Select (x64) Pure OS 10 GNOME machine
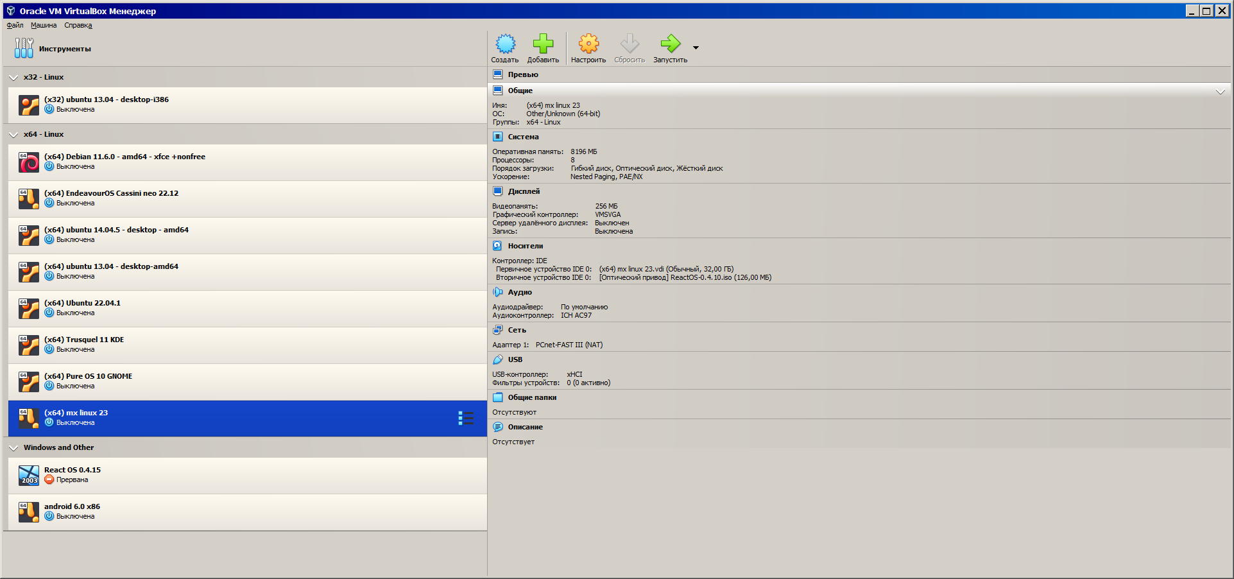This screenshot has height=579, width=1234. (x=248, y=382)
